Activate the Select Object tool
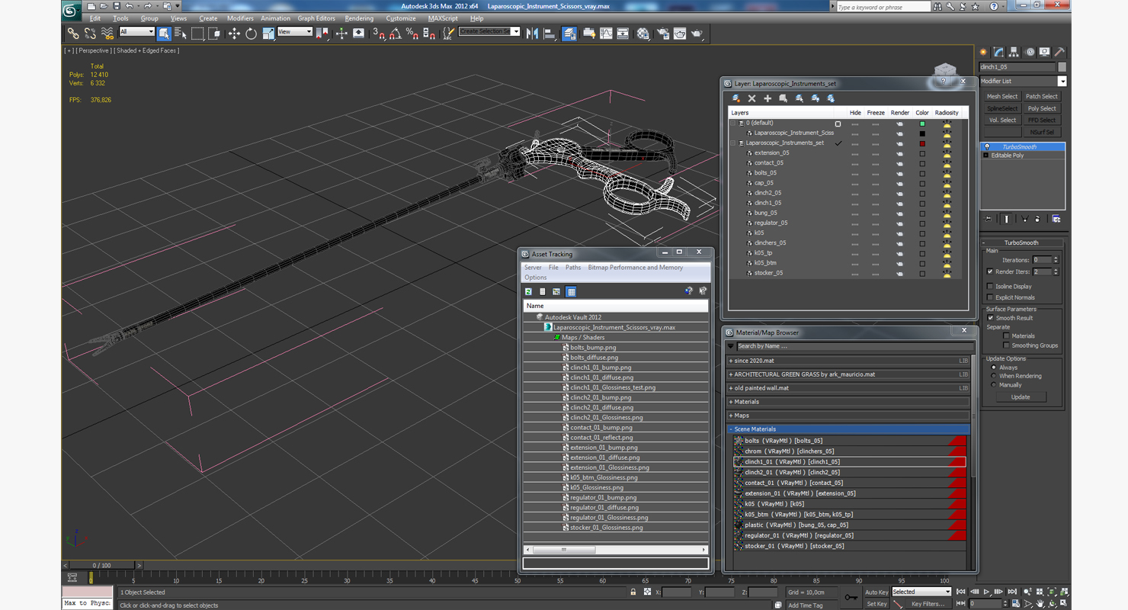 coord(164,34)
